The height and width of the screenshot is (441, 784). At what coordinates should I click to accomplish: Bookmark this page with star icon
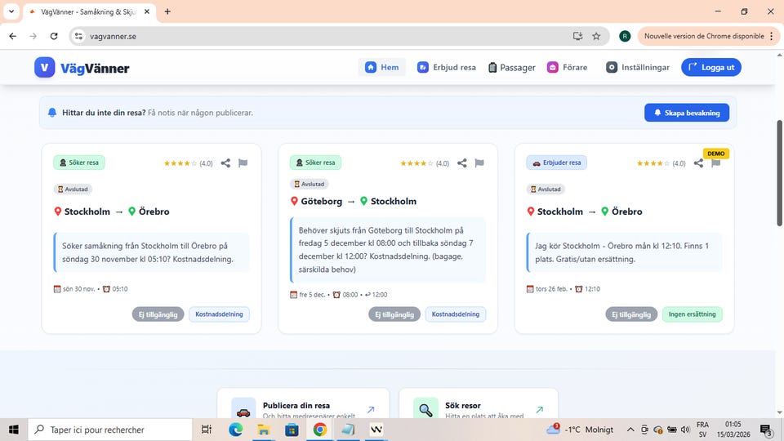596,36
